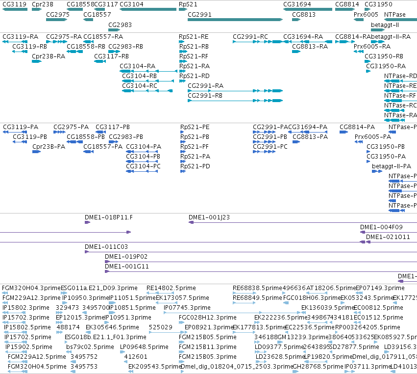
Task: Select protein CG18557-PA
Action: (103, 147)
